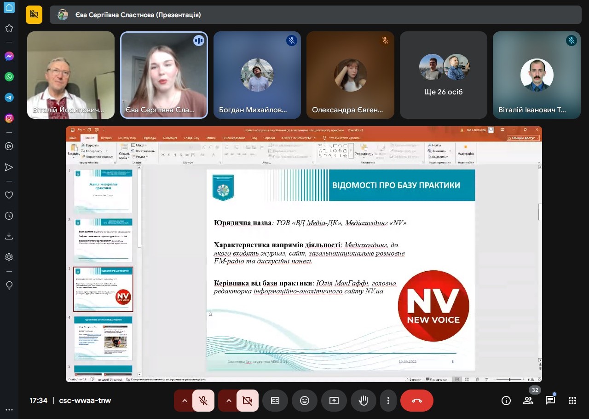Select Єва Сергіївна's video tile
589x419 pixels.
pos(164,75)
